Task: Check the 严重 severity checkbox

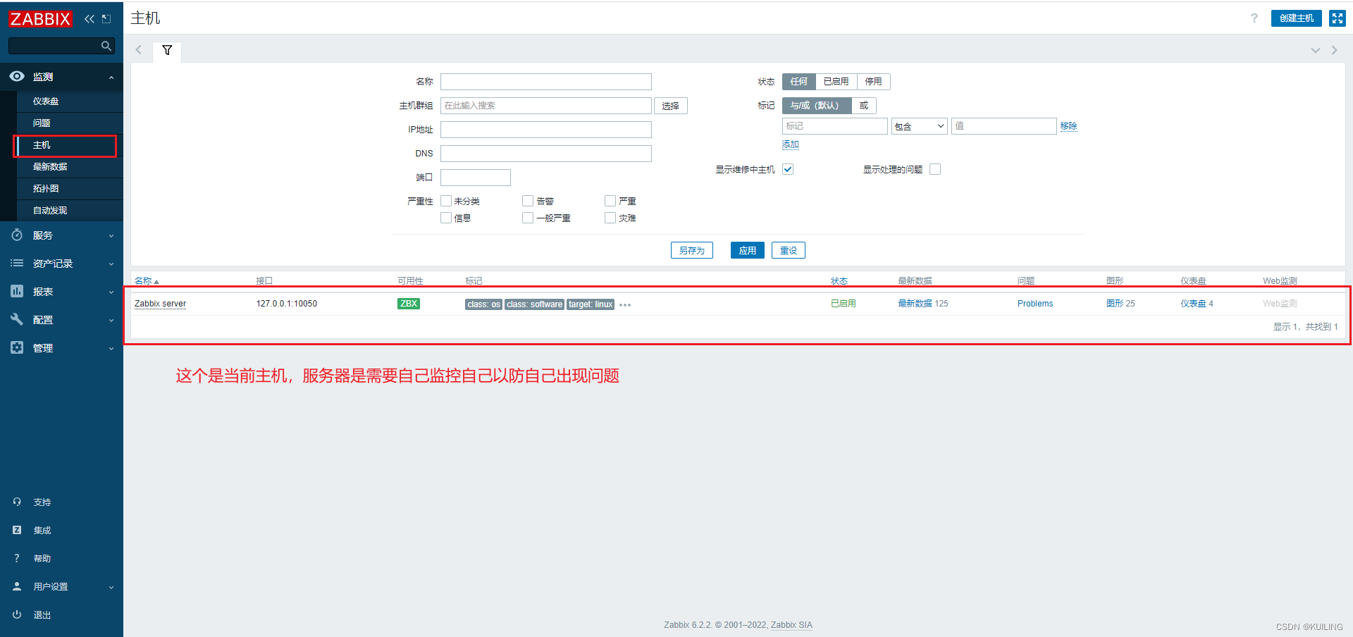Action: [610, 201]
